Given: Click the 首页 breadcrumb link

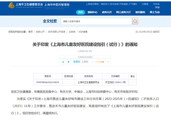Looking at the screenshot, I should click(31, 32).
